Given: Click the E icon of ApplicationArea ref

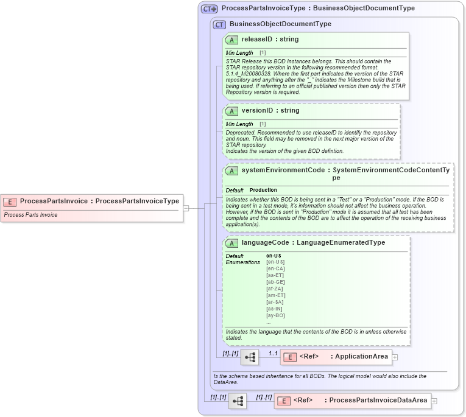Looking at the screenshot, I should pyautogui.click(x=290, y=357).
